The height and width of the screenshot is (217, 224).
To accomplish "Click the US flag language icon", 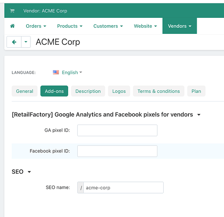I will [x=56, y=72].
